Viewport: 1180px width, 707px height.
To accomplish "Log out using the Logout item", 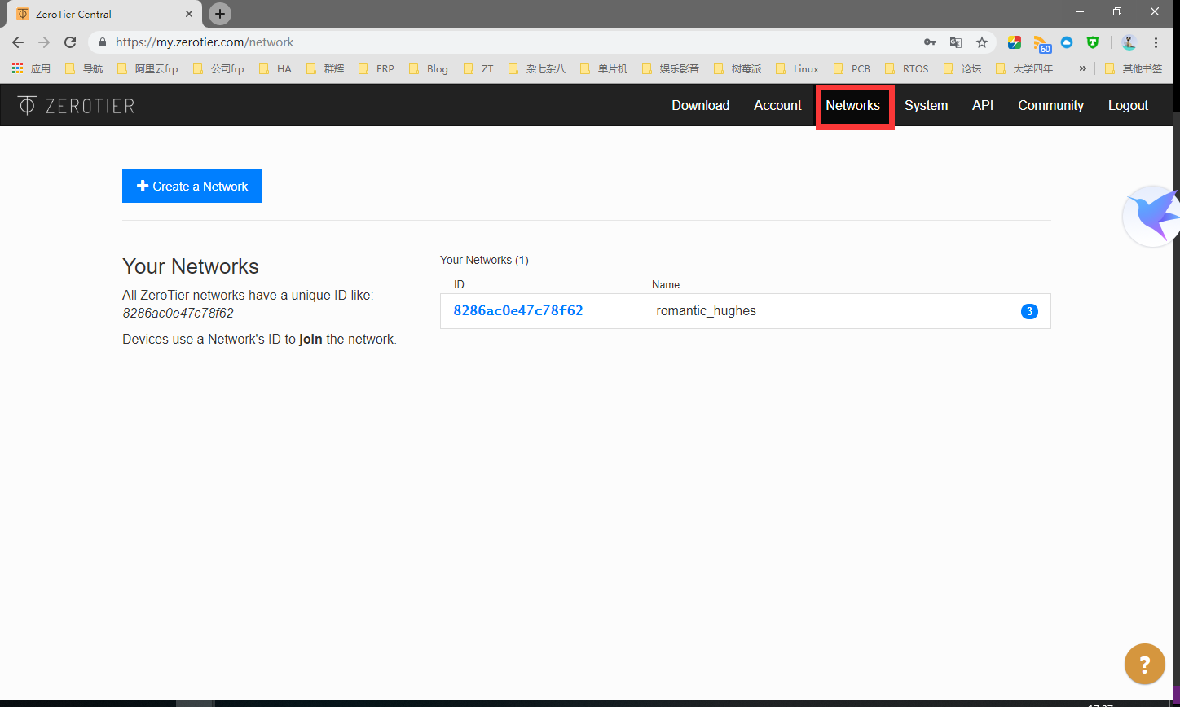I will (1128, 105).
